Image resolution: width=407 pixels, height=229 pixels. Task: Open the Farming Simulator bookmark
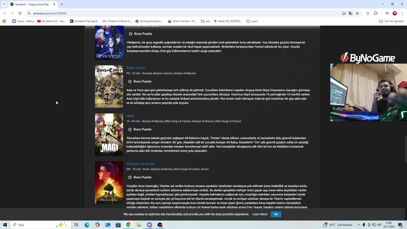point(149,21)
